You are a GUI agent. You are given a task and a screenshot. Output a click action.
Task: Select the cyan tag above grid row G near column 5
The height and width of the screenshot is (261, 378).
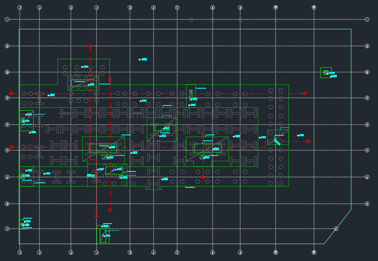pos(144,59)
